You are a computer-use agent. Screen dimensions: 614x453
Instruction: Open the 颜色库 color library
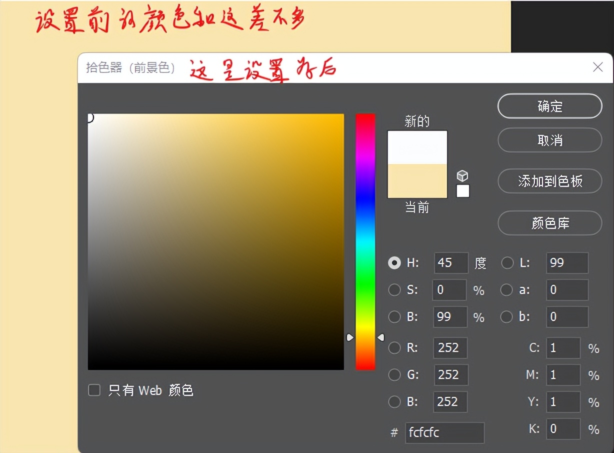[x=549, y=223]
